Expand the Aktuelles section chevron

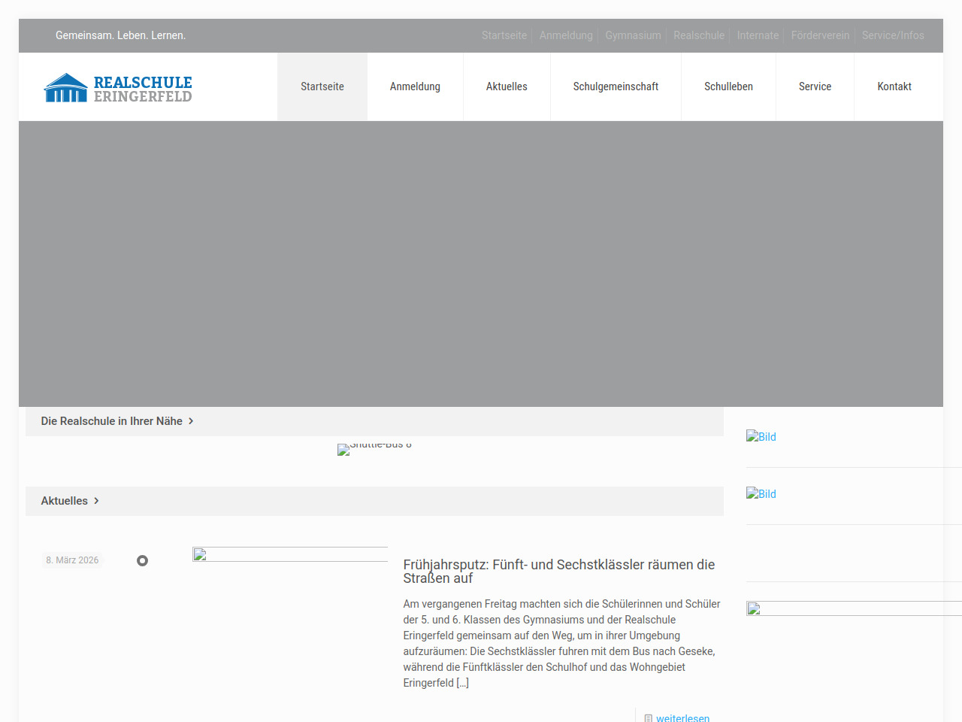point(96,501)
